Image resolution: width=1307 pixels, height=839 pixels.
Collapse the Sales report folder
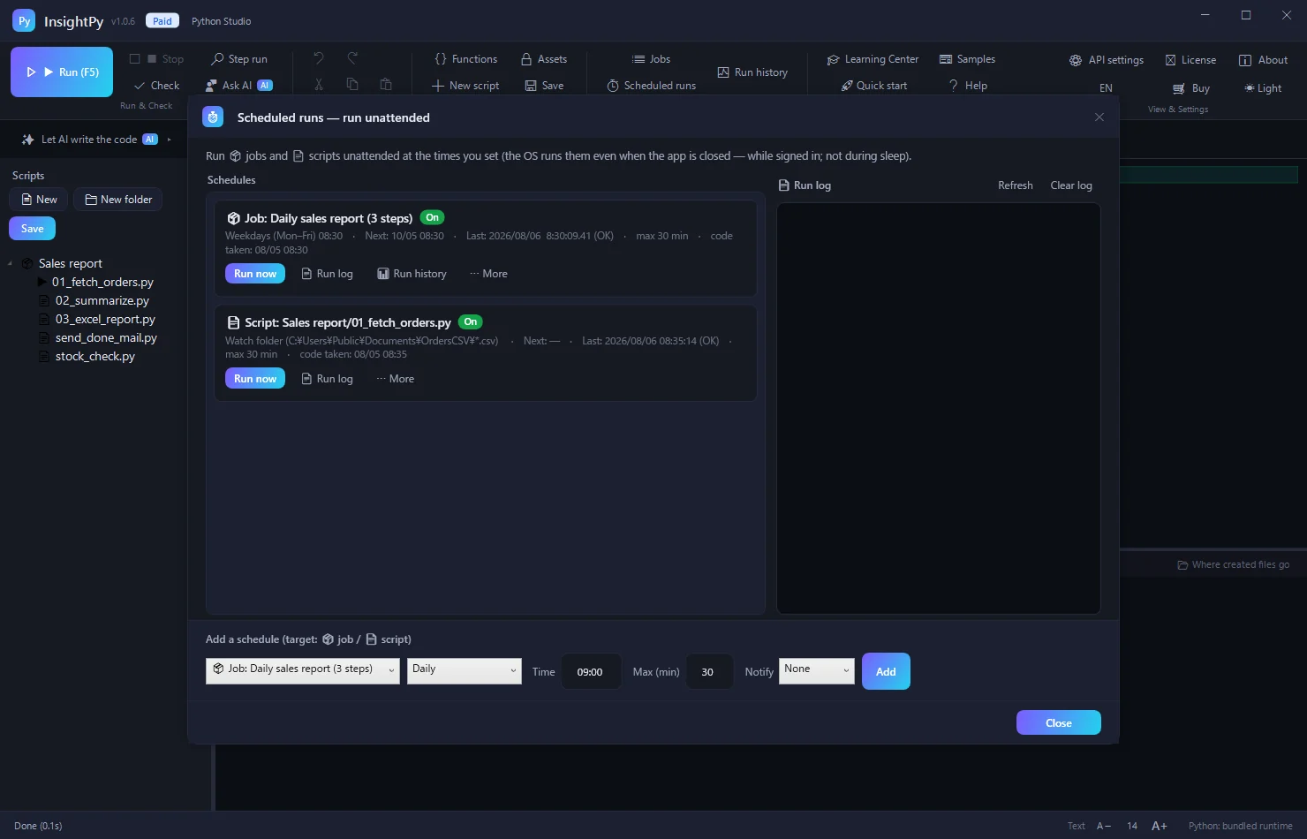[x=10, y=264]
